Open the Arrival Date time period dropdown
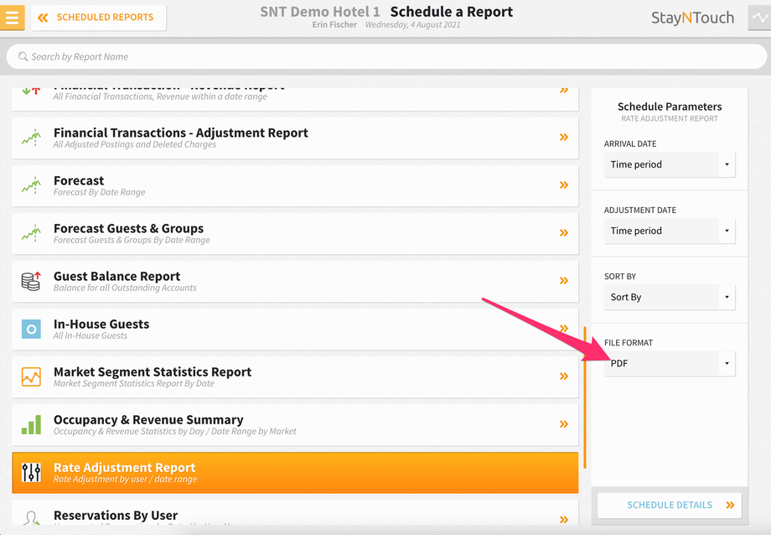The height and width of the screenshot is (535, 771). coord(670,164)
